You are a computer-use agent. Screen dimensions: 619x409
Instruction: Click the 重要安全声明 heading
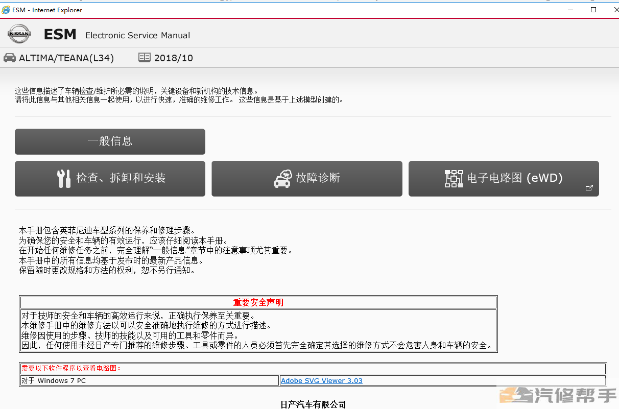click(258, 302)
